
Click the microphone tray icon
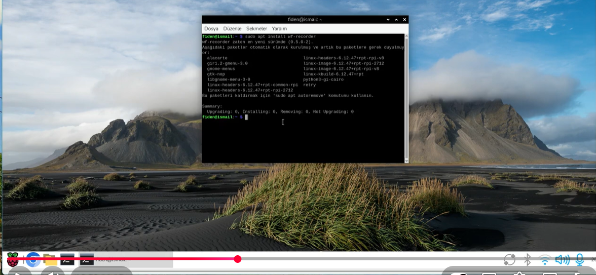pyautogui.click(x=579, y=260)
